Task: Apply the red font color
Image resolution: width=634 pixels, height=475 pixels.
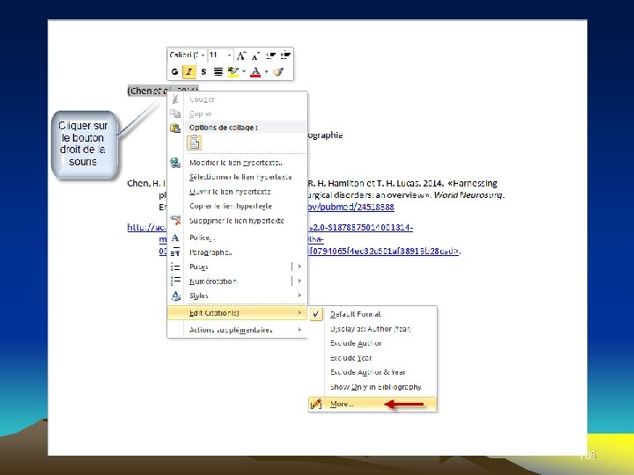Action: 255,72
